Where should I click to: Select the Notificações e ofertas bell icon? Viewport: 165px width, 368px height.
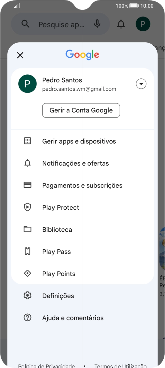[x=27, y=163]
